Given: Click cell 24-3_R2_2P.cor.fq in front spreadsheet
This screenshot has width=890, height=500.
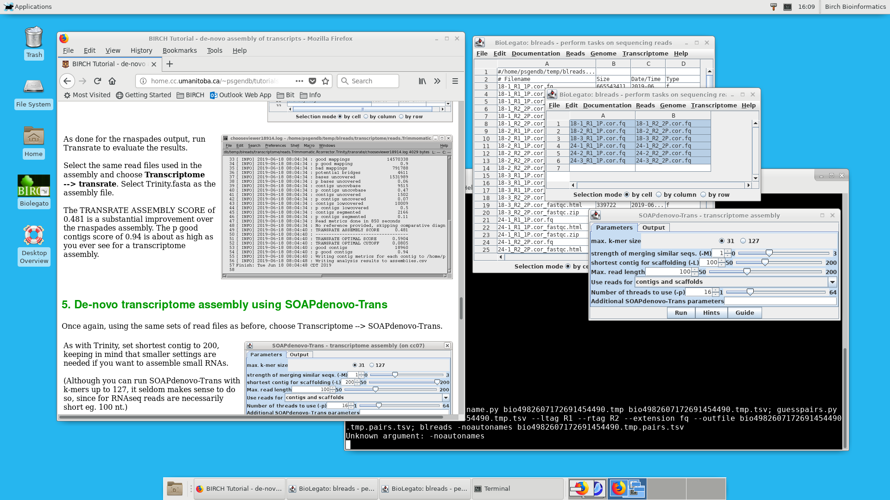Looking at the screenshot, I should pos(673,161).
